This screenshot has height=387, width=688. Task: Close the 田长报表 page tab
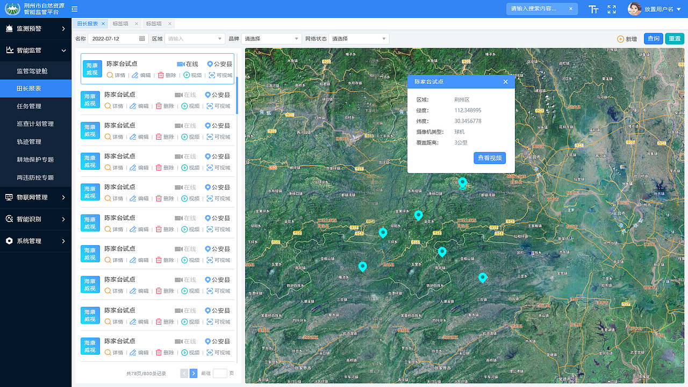point(103,24)
